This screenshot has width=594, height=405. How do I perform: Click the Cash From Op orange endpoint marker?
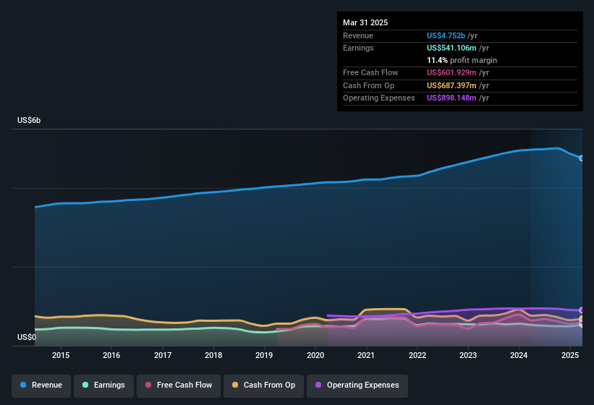coord(582,319)
